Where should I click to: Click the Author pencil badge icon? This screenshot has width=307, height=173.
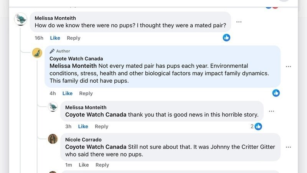(52, 51)
